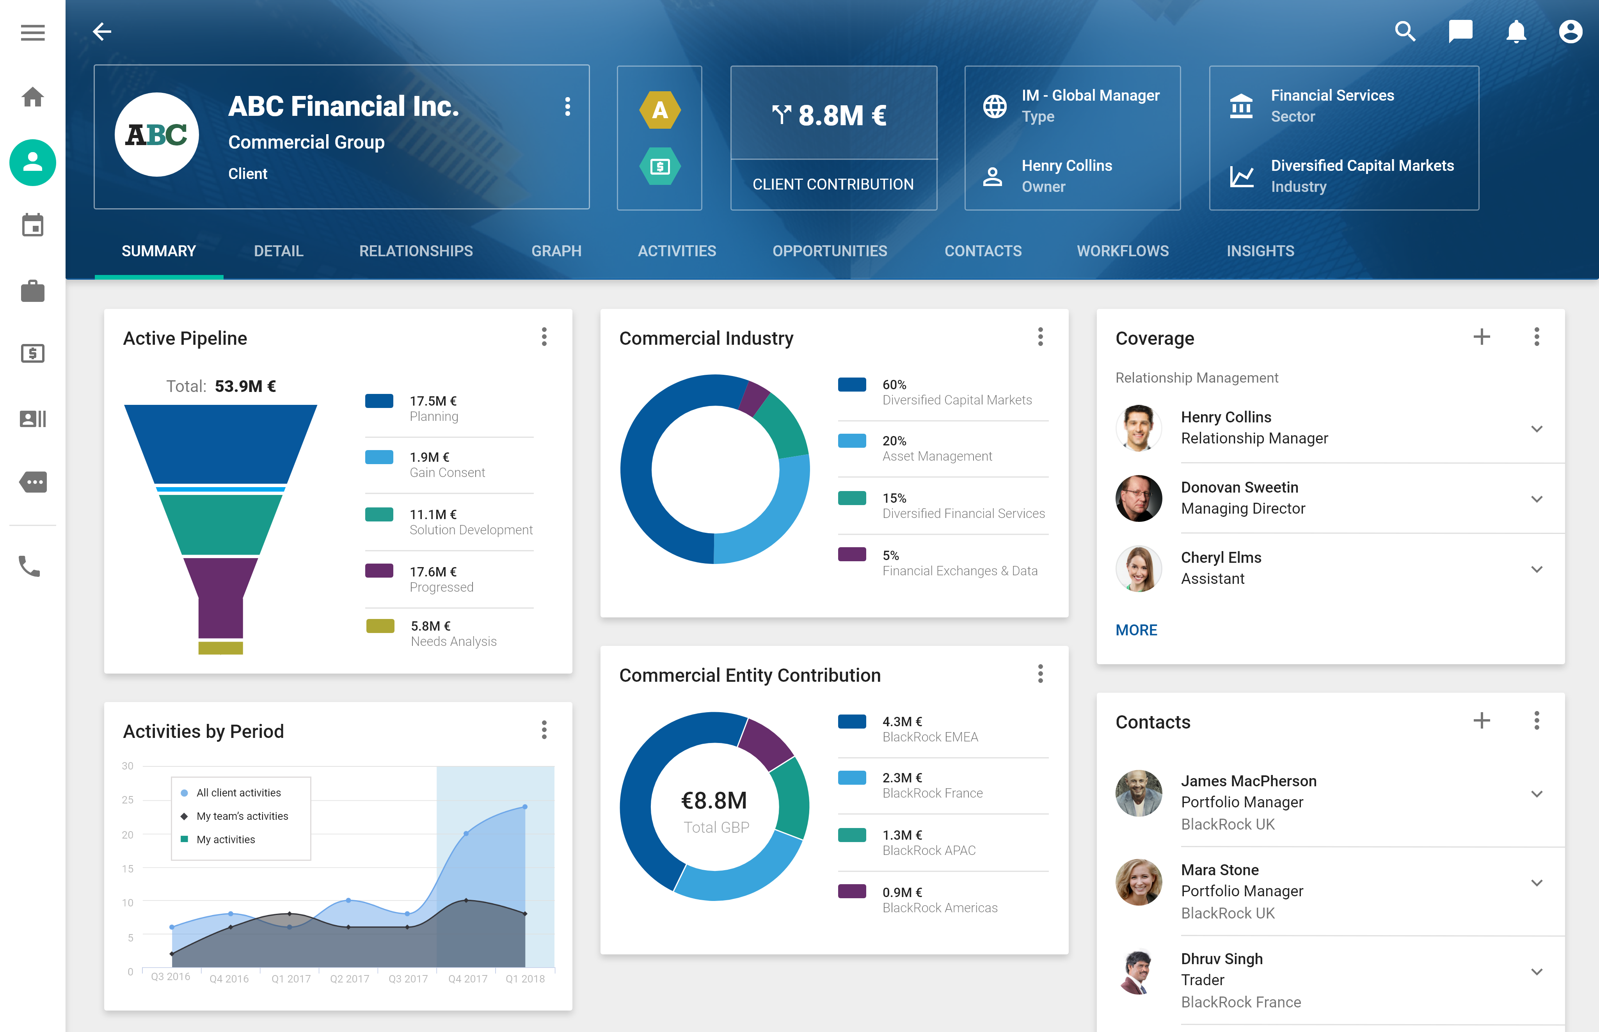Switch to the Opportunities tab
This screenshot has width=1599, height=1032.
tap(829, 251)
